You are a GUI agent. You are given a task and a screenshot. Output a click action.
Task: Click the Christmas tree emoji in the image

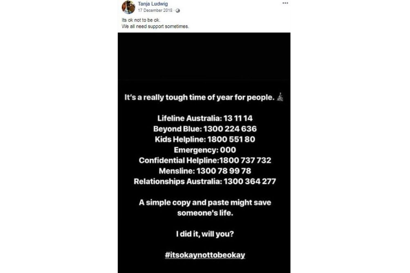(x=280, y=97)
